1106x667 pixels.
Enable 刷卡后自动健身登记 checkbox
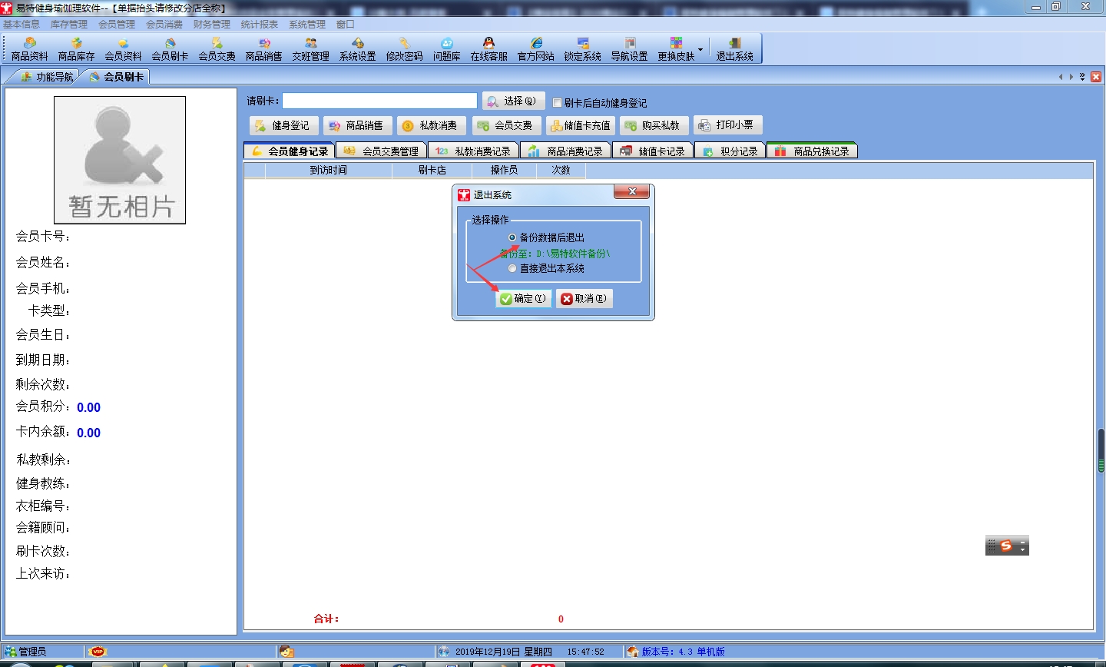tap(558, 103)
